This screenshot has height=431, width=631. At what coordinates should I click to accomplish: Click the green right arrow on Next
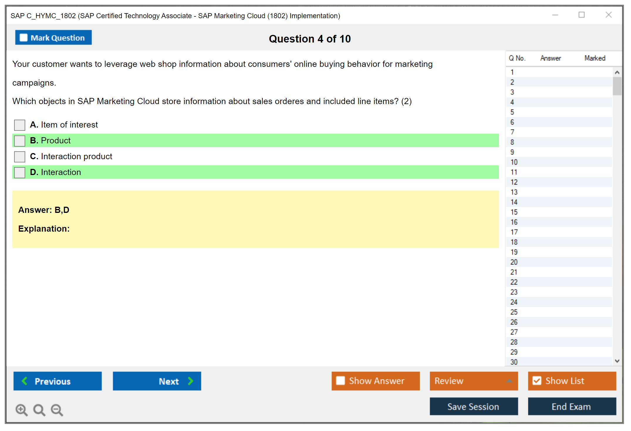pos(190,381)
